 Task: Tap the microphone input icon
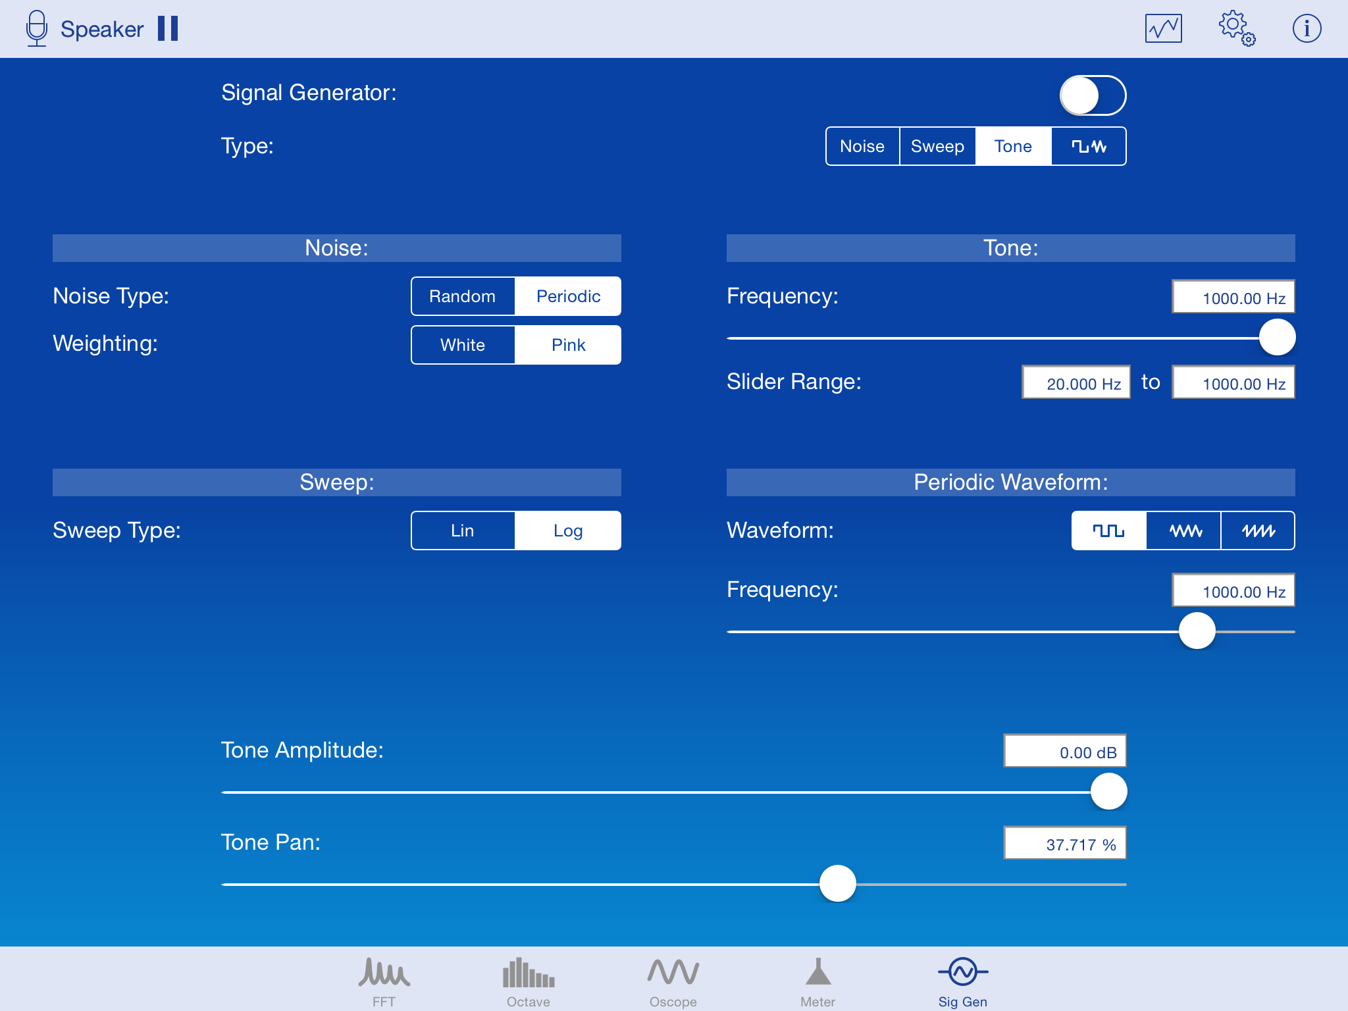point(37,28)
